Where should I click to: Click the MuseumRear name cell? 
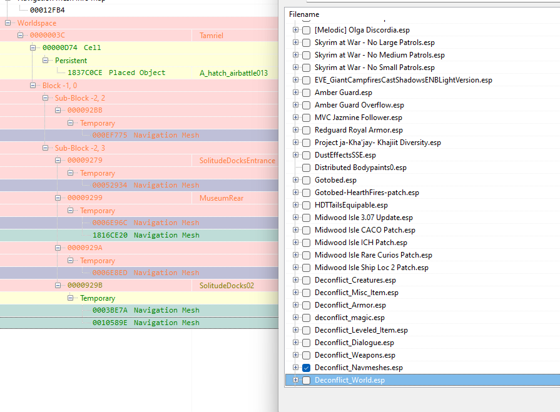pyautogui.click(x=221, y=198)
